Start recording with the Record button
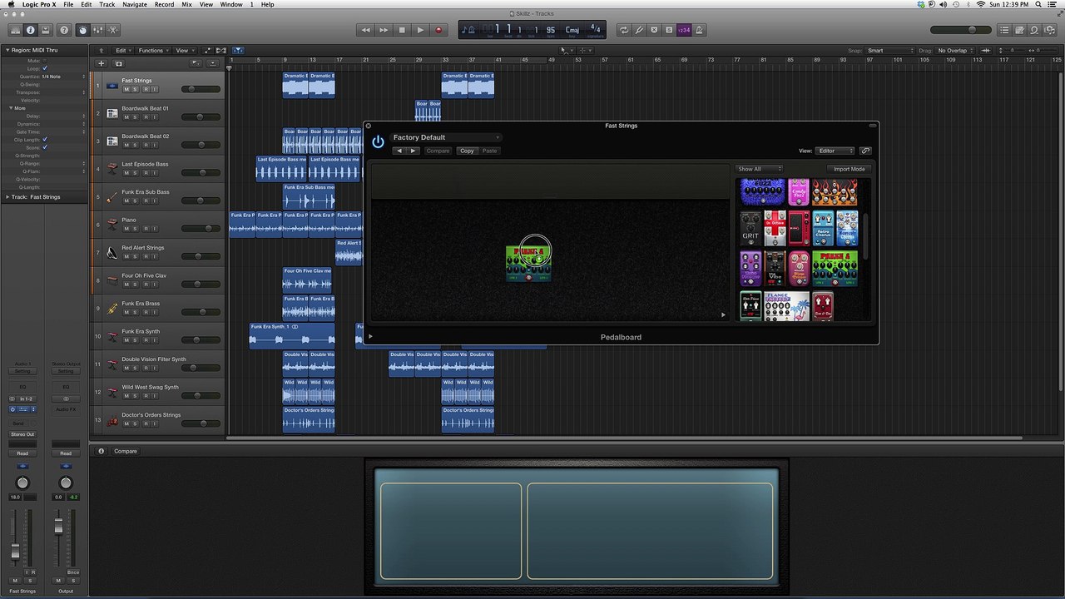The height and width of the screenshot is (599, 1065). pos(438,30)
